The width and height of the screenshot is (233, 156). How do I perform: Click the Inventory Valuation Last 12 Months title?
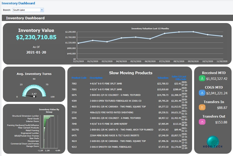point(150,28)
